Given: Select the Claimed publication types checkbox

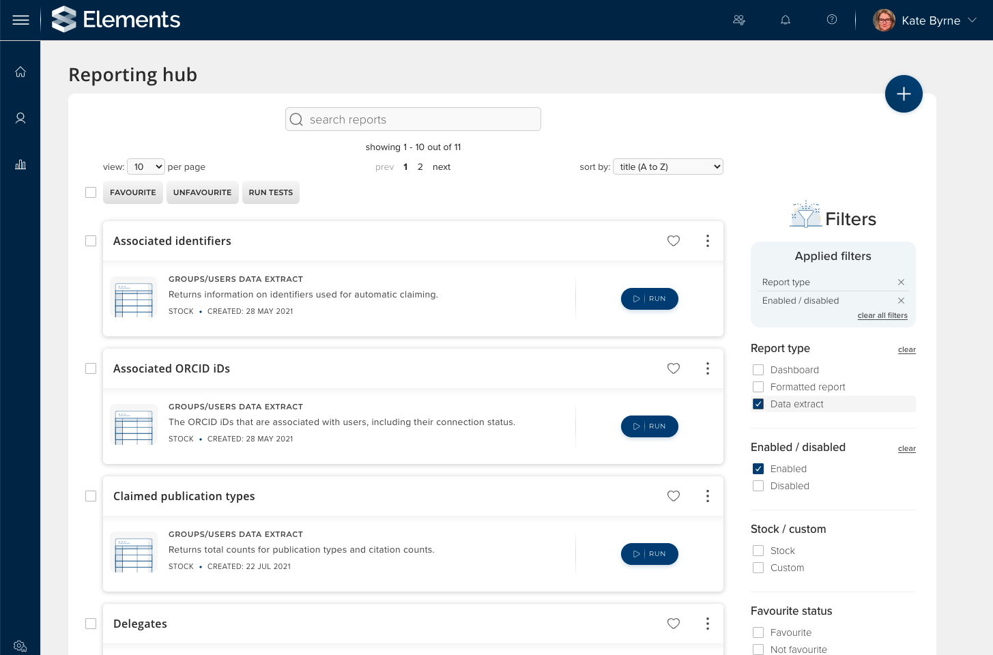Looking at the screenshot, I should click(91, 496).
